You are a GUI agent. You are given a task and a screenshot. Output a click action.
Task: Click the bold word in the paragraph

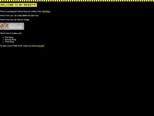25,15
